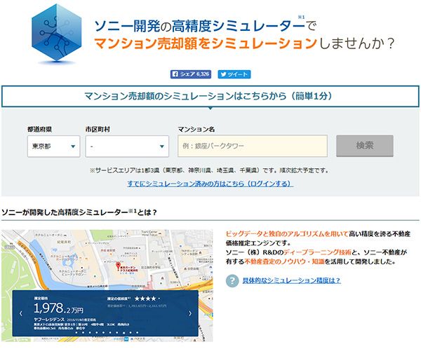Viewport: 421px width, 349px height.
Task: Click the red map pin marker
Action: (x=118, y=266)
